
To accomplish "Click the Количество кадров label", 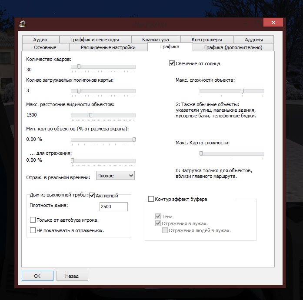I will click(49, 59).
